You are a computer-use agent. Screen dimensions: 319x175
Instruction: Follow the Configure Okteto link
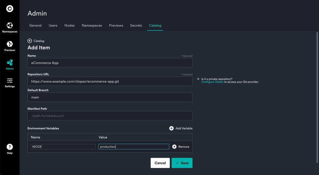click(212, 82)
